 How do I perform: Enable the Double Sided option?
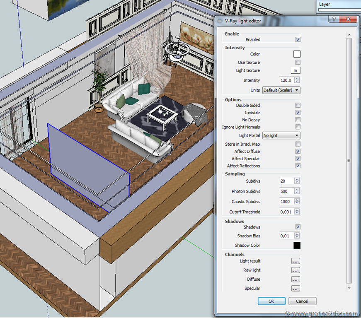298,106
